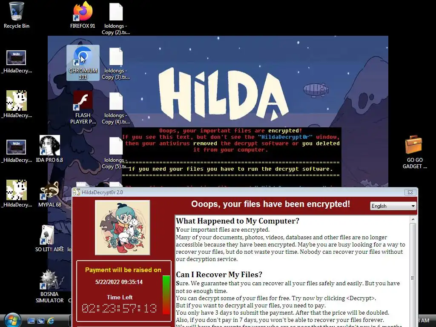Click the 'Payment will be raised on' label
Viewport: 436px width, 327px height.
click(x=123, y=270)
